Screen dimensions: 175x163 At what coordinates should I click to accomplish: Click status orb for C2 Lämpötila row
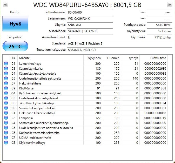(6, 118)
